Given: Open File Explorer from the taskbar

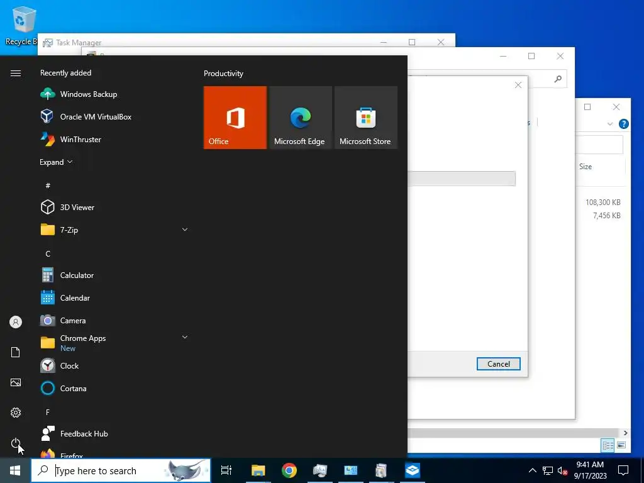Looking at the screenshot, I should coord(258,470).
